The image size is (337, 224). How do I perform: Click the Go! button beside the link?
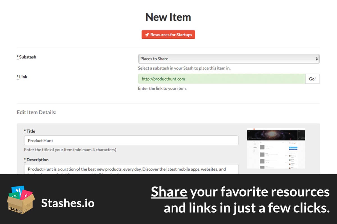point(312,79)
